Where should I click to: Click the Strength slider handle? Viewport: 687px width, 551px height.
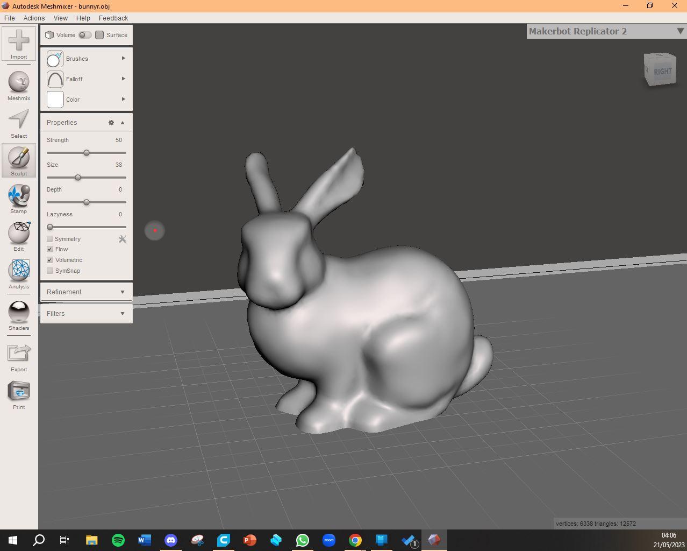tap(87, 153)
